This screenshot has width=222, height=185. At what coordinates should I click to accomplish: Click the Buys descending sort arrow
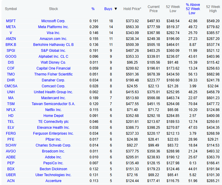(x=116, y=9)
